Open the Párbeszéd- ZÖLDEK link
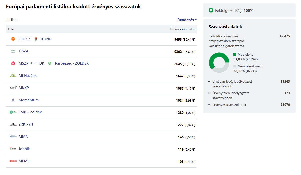This screenshot has height=175, width=301. coord(72,63)
